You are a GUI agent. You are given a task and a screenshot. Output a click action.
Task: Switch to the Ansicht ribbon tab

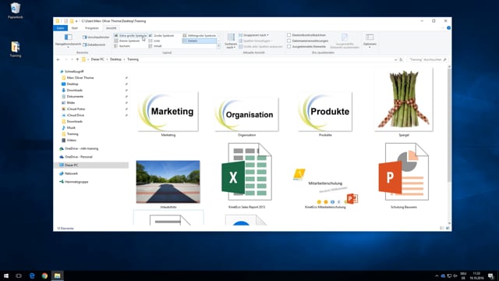111,28
